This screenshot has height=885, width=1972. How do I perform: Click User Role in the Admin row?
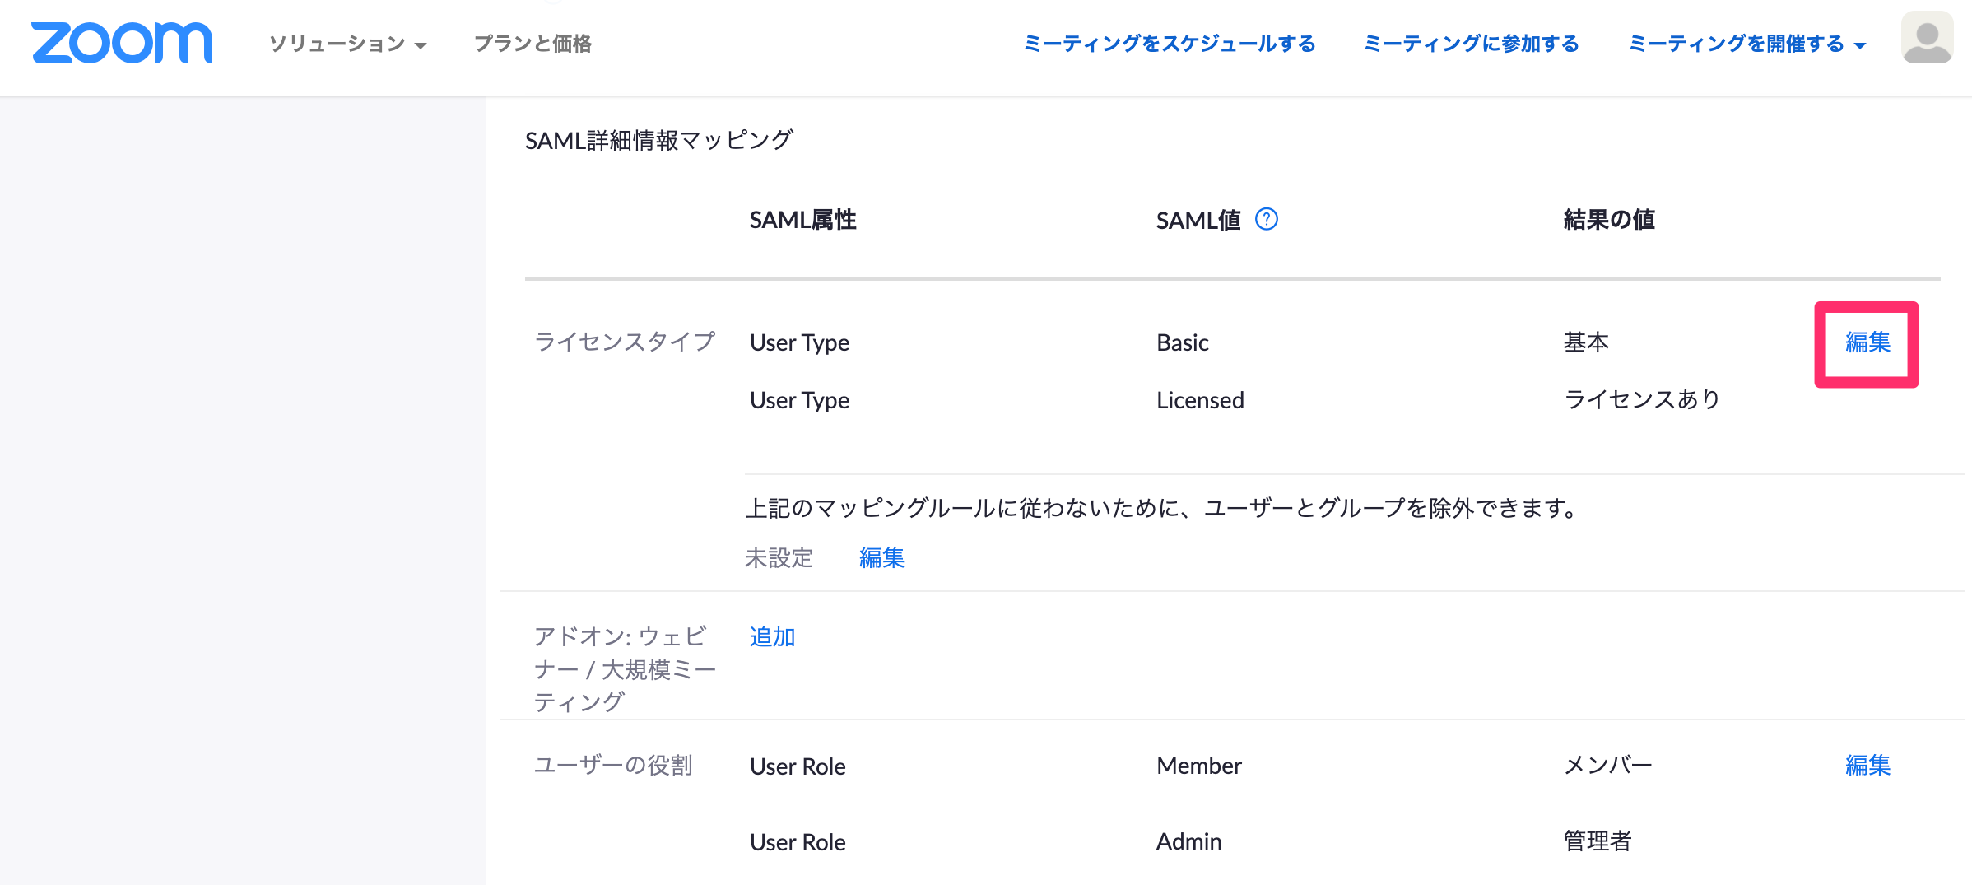pos(798,842)
